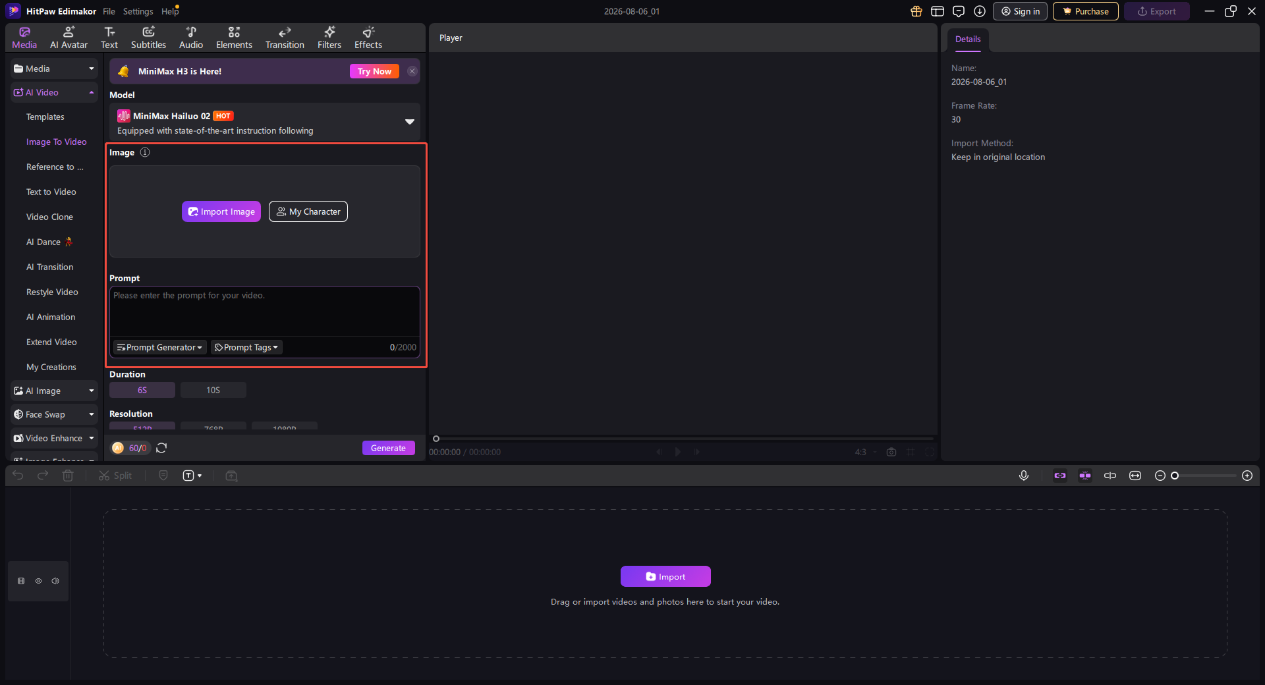Open the File menu
1265x685 pixels.
109,11
